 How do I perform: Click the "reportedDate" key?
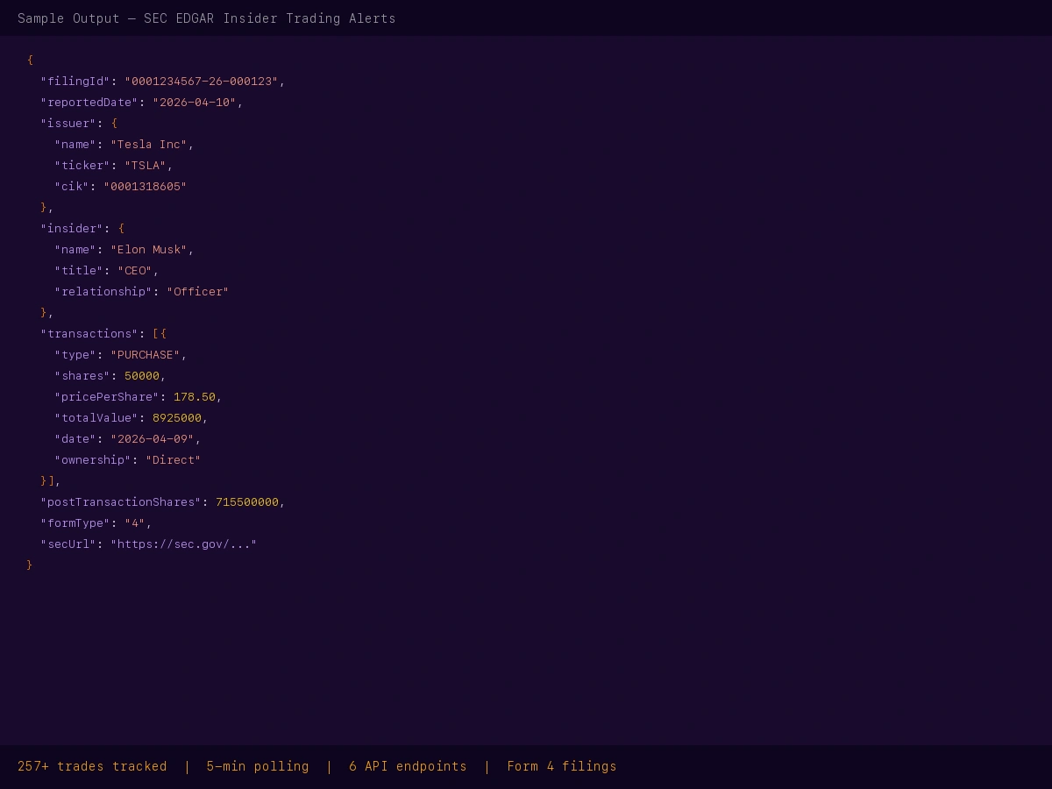tap(89, 103)
